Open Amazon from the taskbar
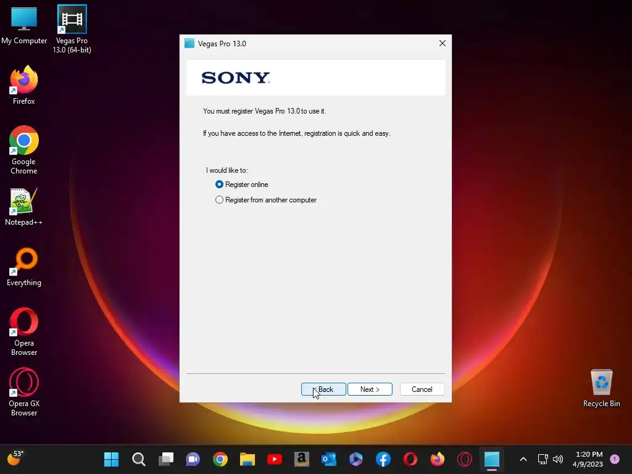 click(301, 459)
